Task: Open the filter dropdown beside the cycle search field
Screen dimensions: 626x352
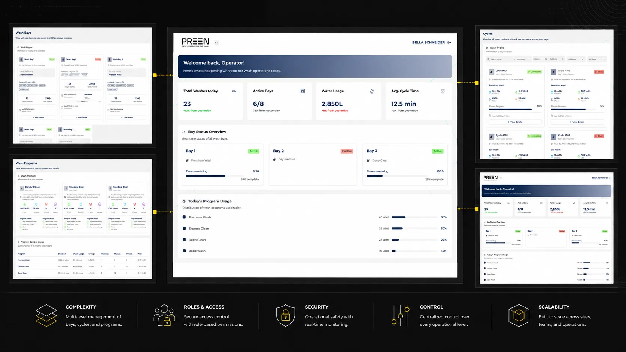Action: tap(523, 59)
